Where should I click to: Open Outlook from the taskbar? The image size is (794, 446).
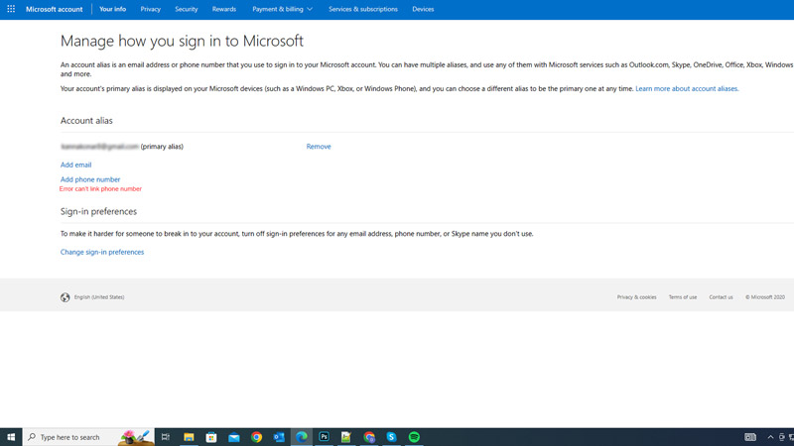(279, 437)
